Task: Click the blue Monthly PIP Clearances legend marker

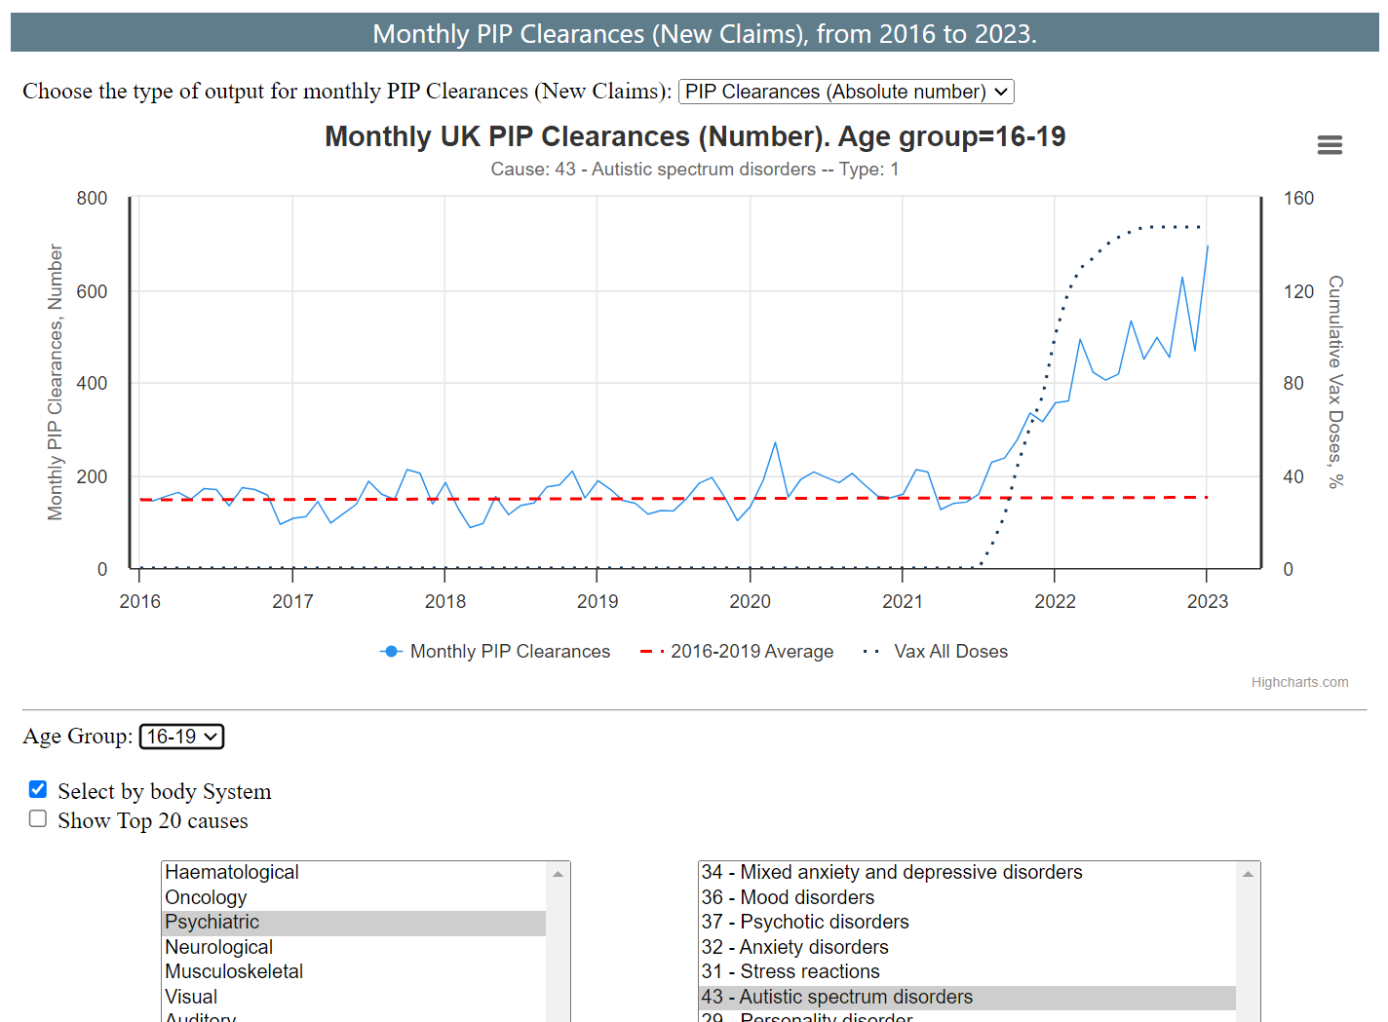Action: [x=391, y=652]
